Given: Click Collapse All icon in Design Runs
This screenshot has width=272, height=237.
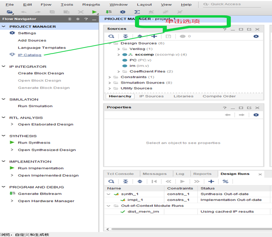Looking at the screenshot, I should click(125, 181).
